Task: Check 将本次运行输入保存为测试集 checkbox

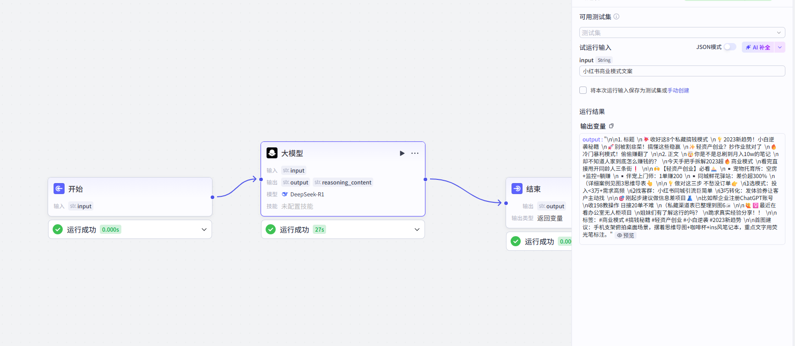Action: (x=583, y=90)
